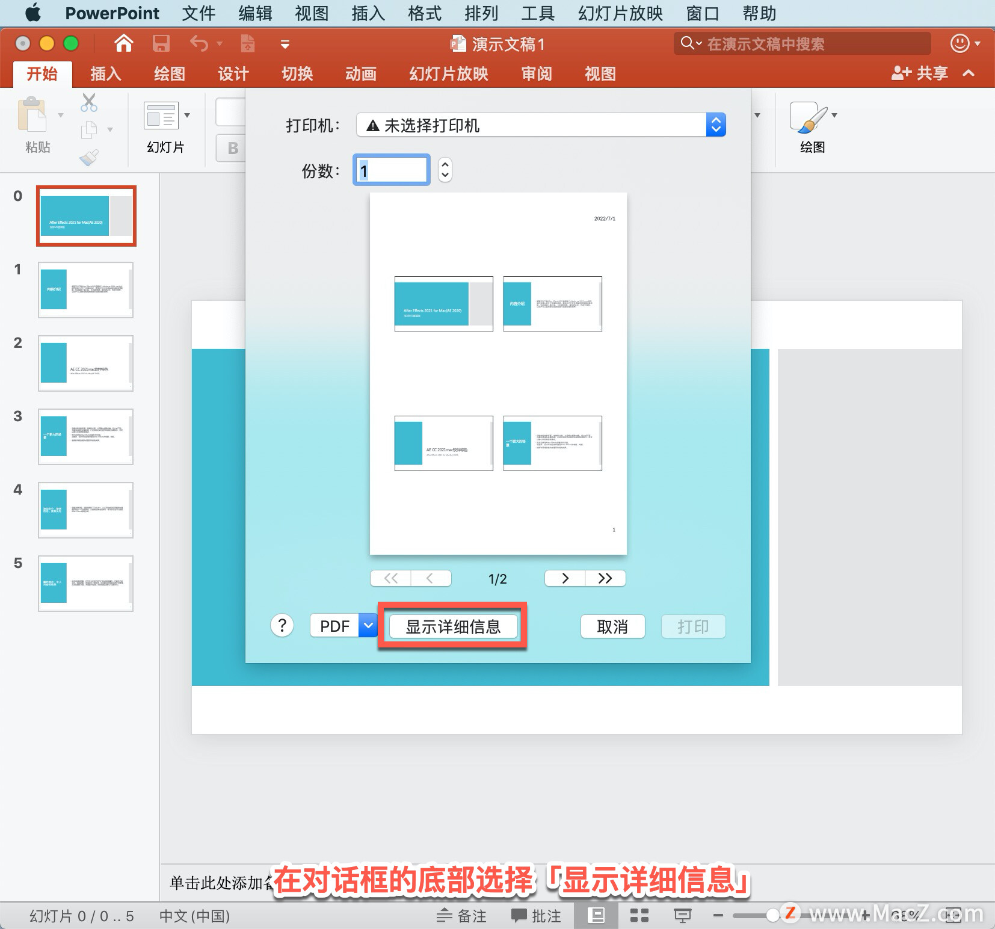Switch to the 动画 ribbon tab
This screenshot has height=929, width=995.
361,74
